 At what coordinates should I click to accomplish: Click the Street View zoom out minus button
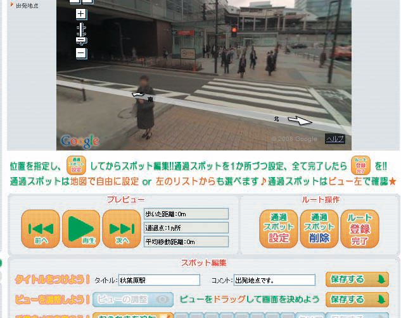point(81,53)
